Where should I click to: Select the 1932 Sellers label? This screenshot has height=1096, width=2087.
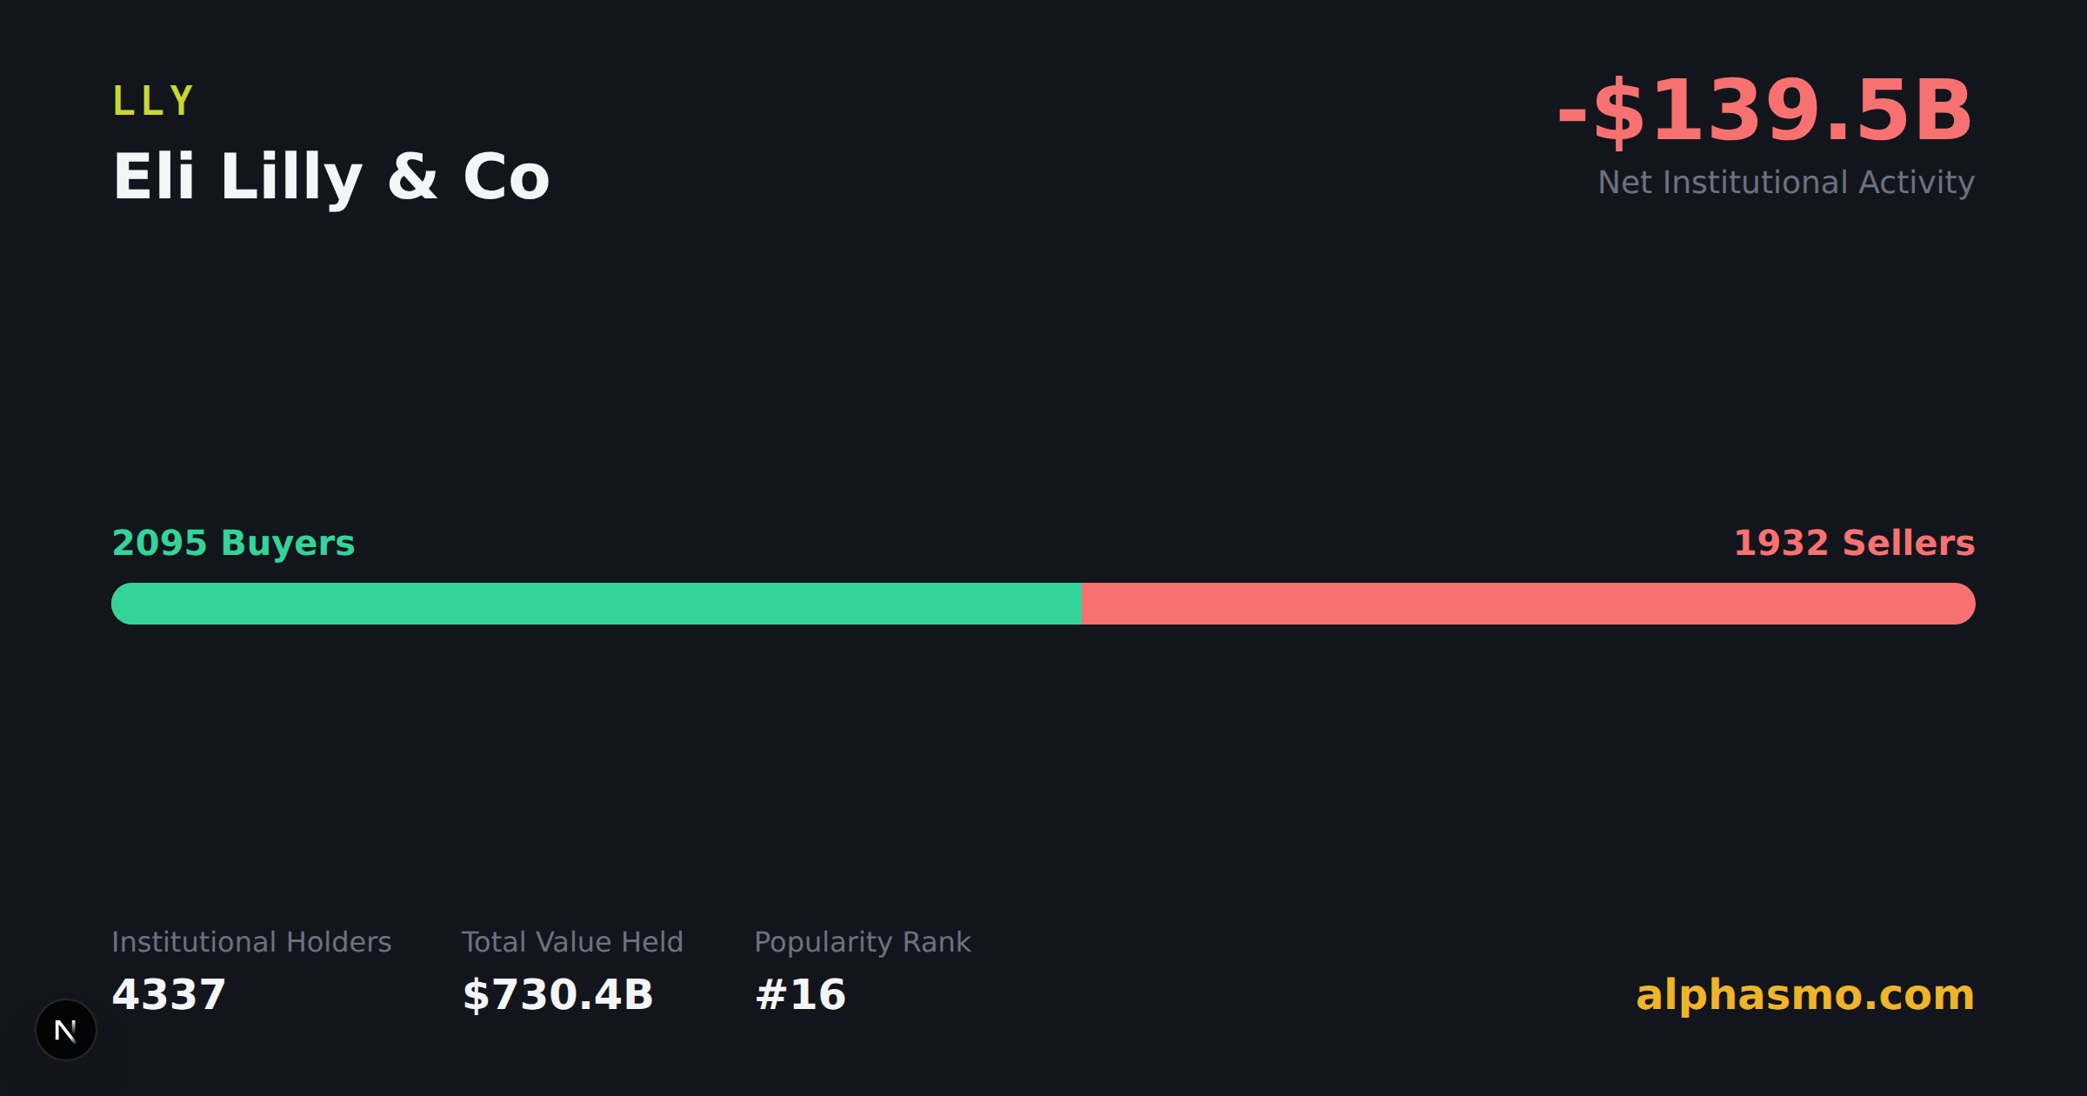click(1854, 543)
